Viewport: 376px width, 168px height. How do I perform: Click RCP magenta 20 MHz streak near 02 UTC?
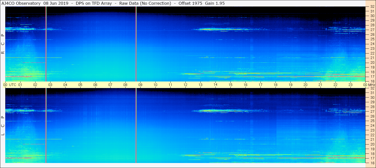[34, 62]
